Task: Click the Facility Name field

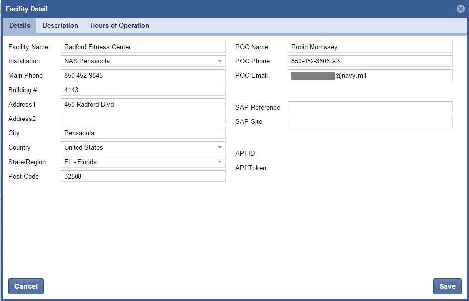Action: [143, 47]
